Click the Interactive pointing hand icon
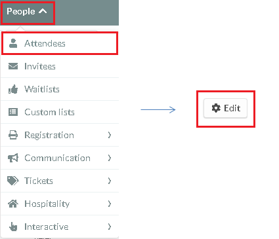The image size is (279, 239). (13, 227)
